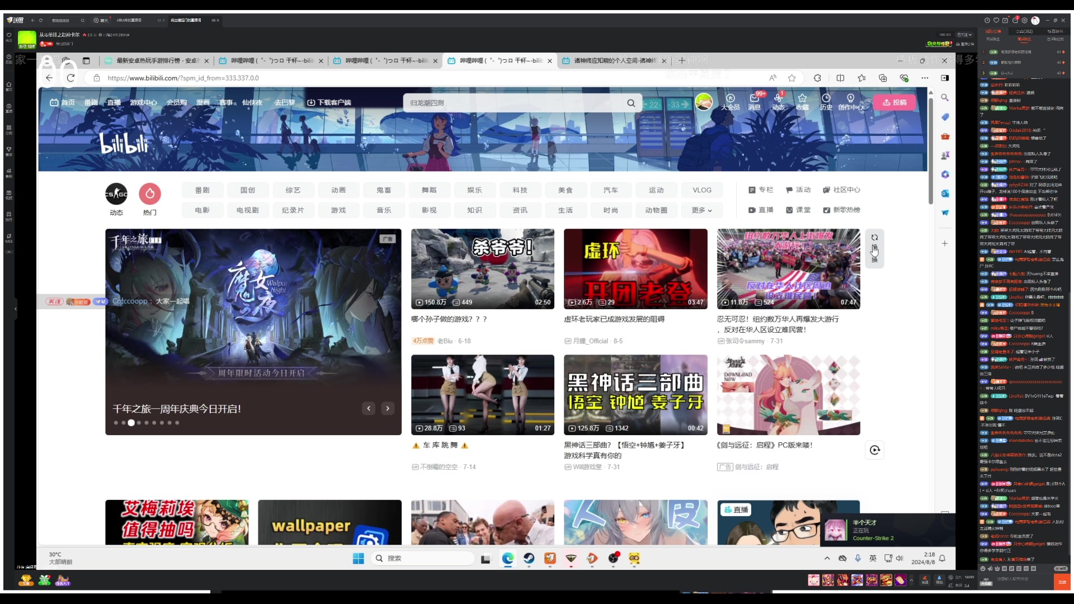Screen dimensions: 1074x604
Task: Click the 张司令sammy uploader name
Action: coord(745,341)
